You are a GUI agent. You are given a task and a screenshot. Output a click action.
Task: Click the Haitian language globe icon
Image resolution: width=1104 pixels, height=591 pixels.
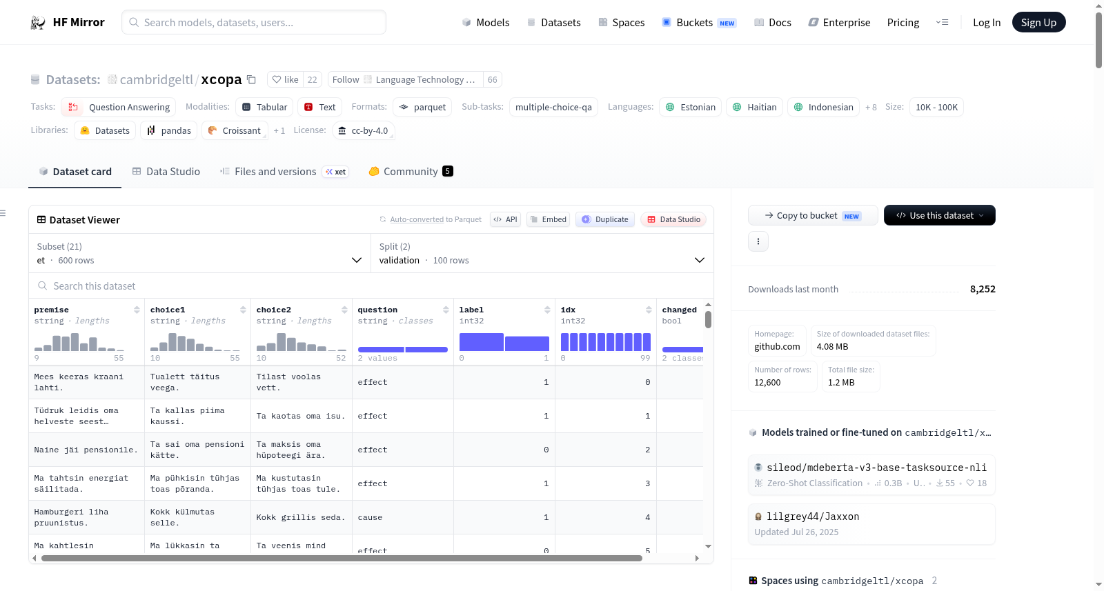pyautogui.click(x=737, y=107)
